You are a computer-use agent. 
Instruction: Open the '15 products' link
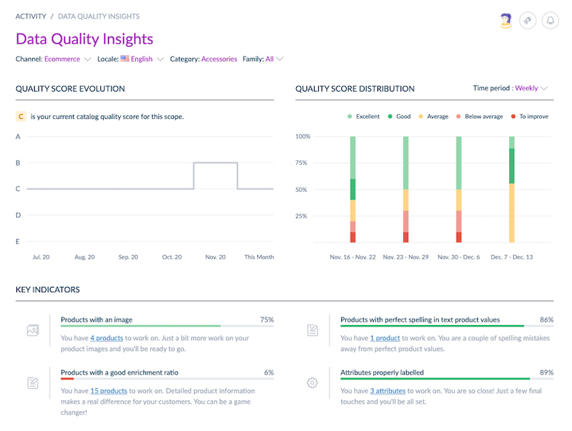(109, 391)
